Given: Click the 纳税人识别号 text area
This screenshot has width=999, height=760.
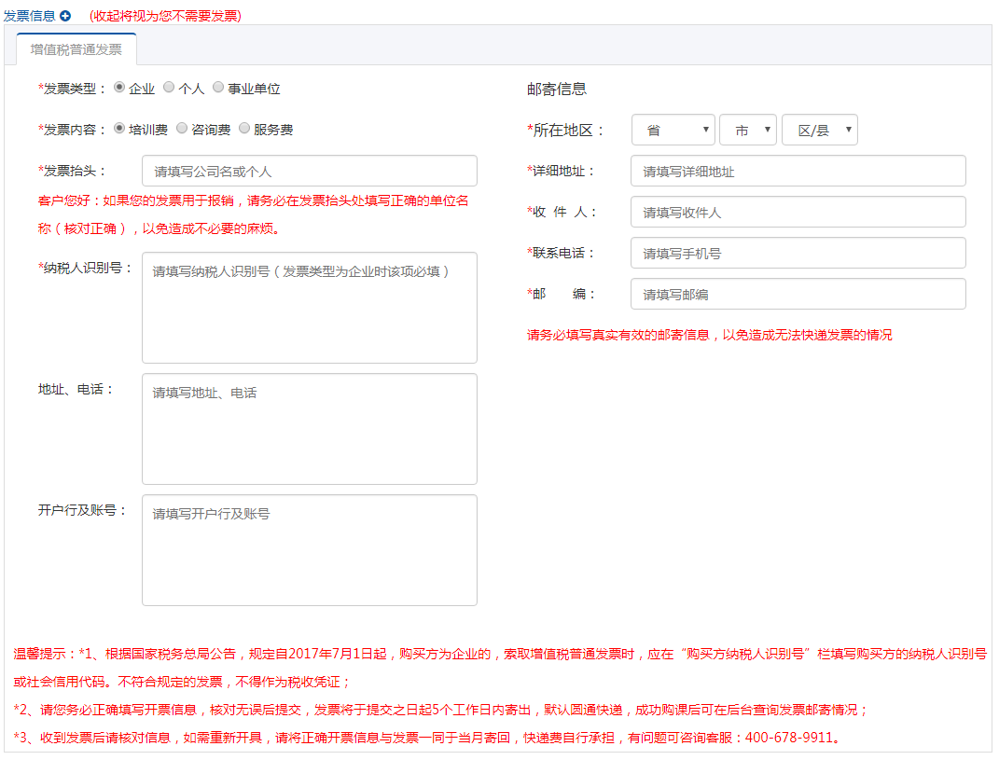Looking at the screenshot, I should [310, 308].
